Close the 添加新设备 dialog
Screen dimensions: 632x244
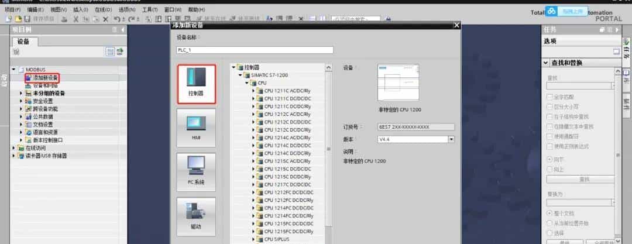(456, 25)
